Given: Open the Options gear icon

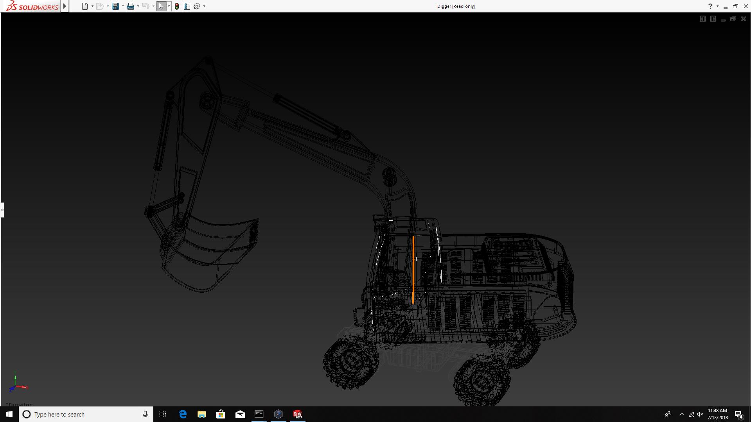Looking at the screenshot, I should coord(197,6).
